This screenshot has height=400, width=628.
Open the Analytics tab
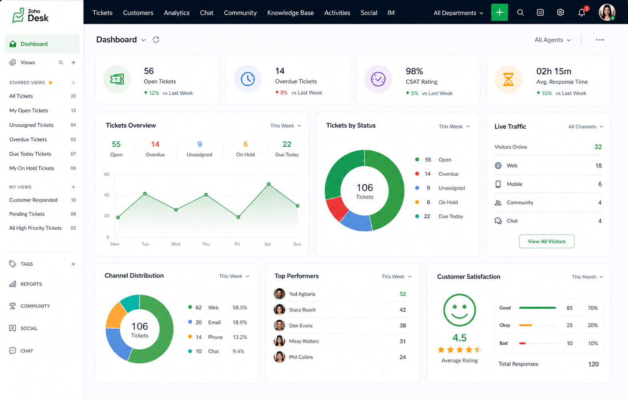(176, 13)
